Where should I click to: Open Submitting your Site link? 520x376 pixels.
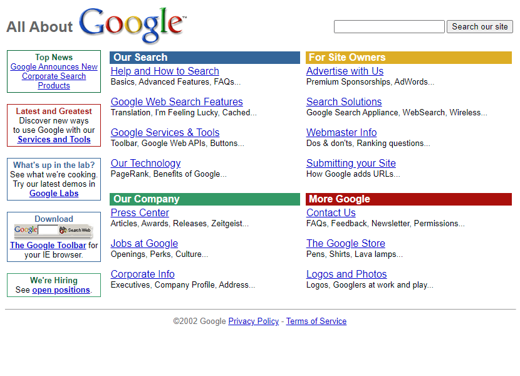click(351, 164)
